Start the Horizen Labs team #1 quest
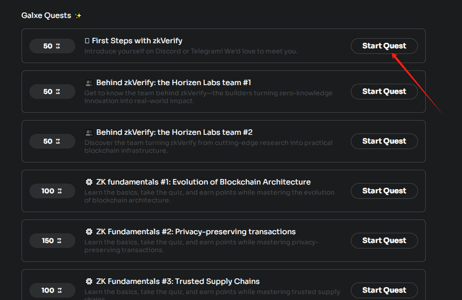 [x=384, y=92]
